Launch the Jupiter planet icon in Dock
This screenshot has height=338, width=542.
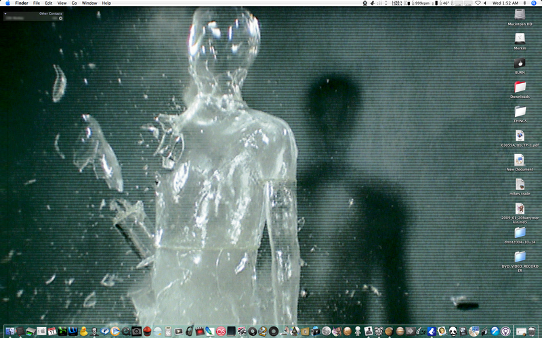pyautogui.click(x=400, y=331)
